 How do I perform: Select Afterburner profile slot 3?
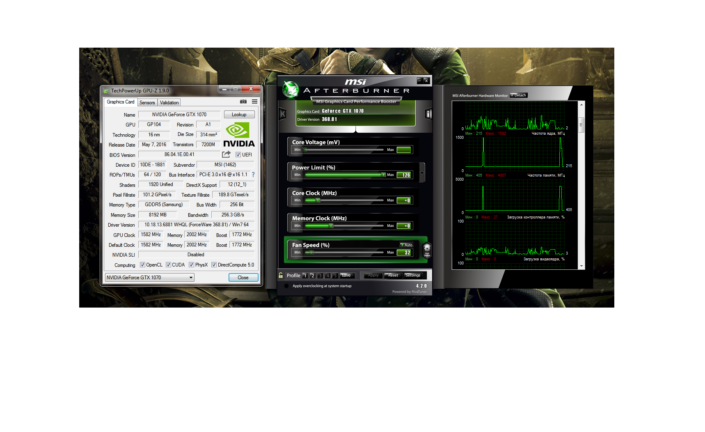(320, 276)
